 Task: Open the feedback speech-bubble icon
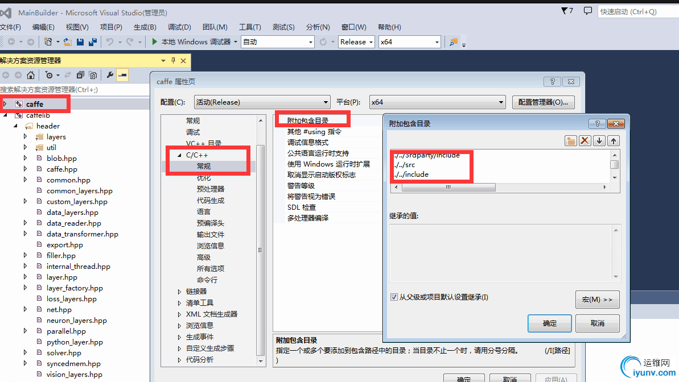pyautogui.click(x=587, y=11)
